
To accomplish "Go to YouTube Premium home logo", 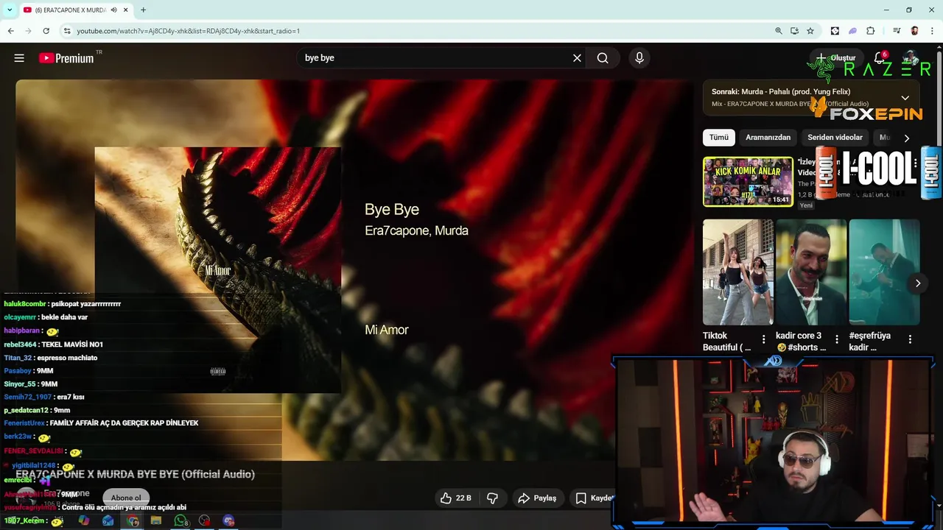I will 67,58.
